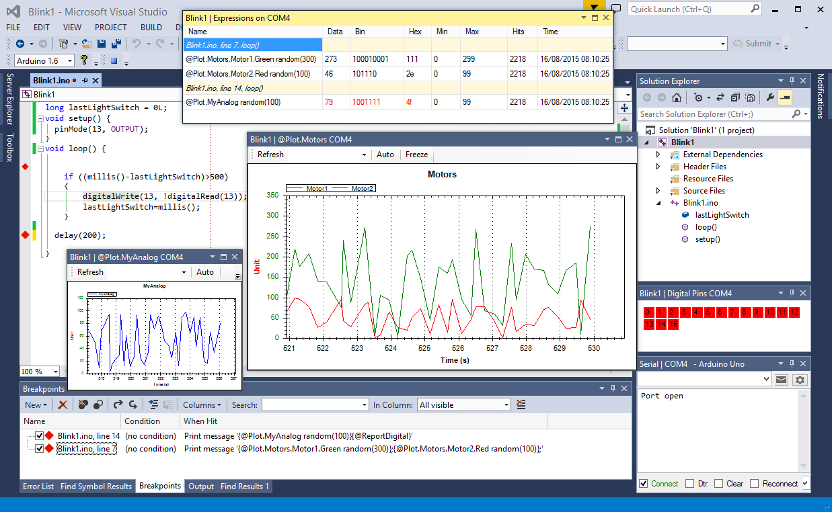Select the Save All toolbar icon

116,42
